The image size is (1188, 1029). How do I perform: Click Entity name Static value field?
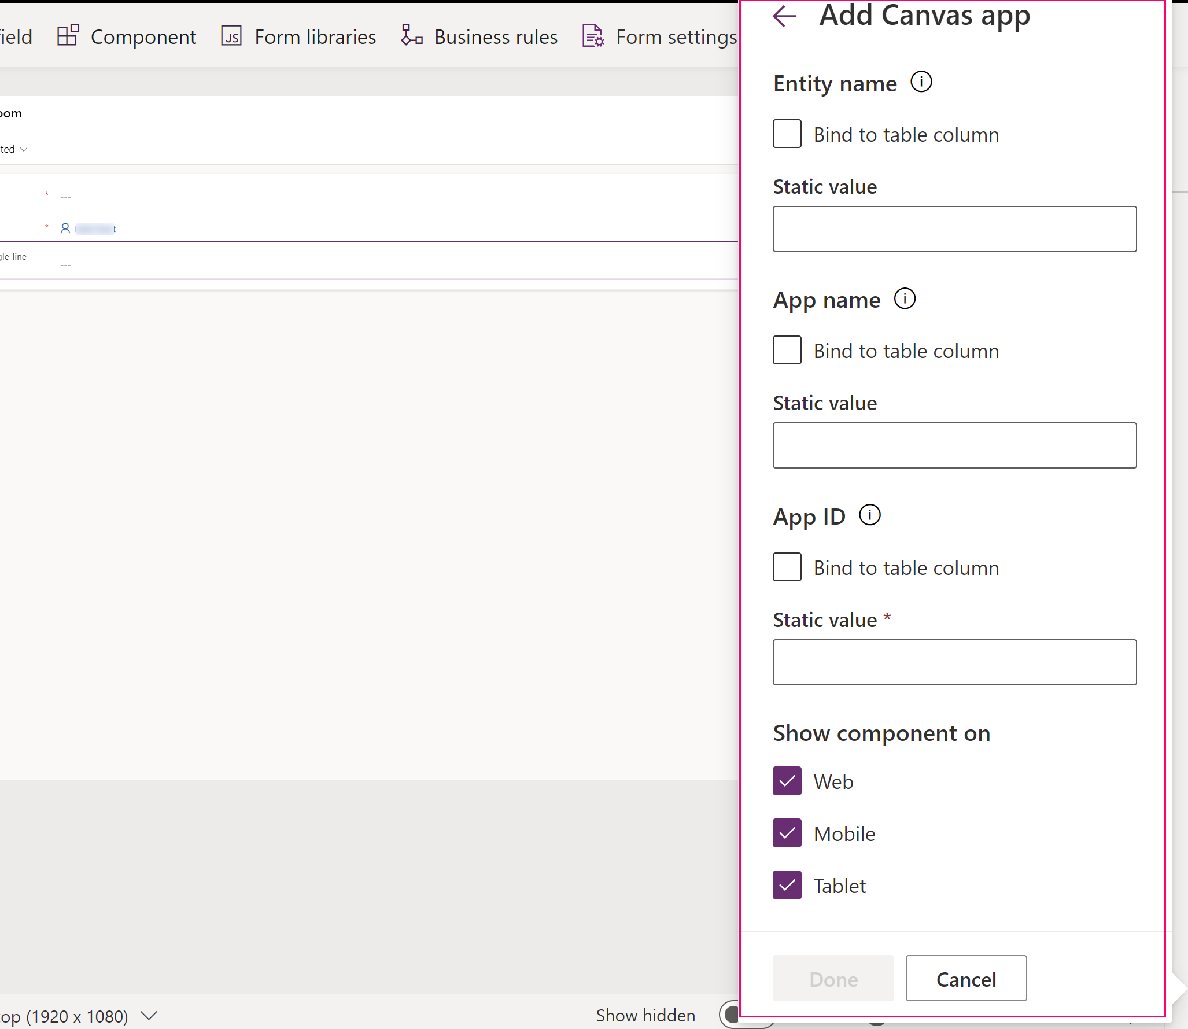[x=955, y=228]
